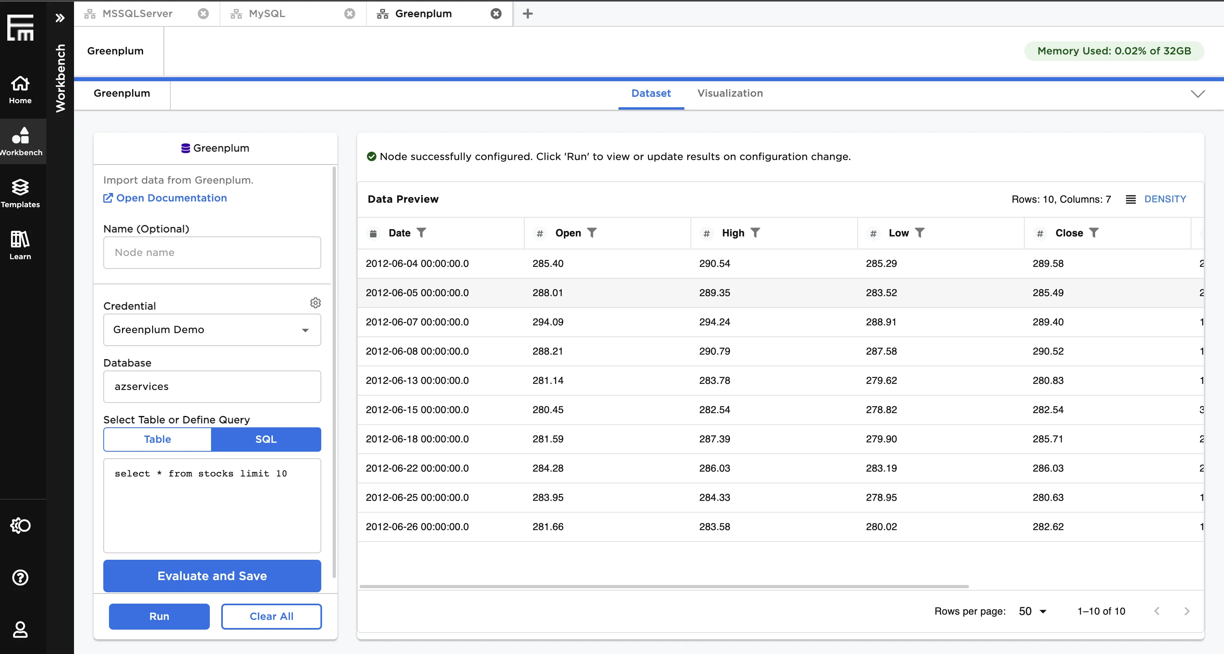This screenshot has width=1224, height=654.
Task: Open the Templates section in the sidebar
Action: pyautogui.click(x=20, y=193)
